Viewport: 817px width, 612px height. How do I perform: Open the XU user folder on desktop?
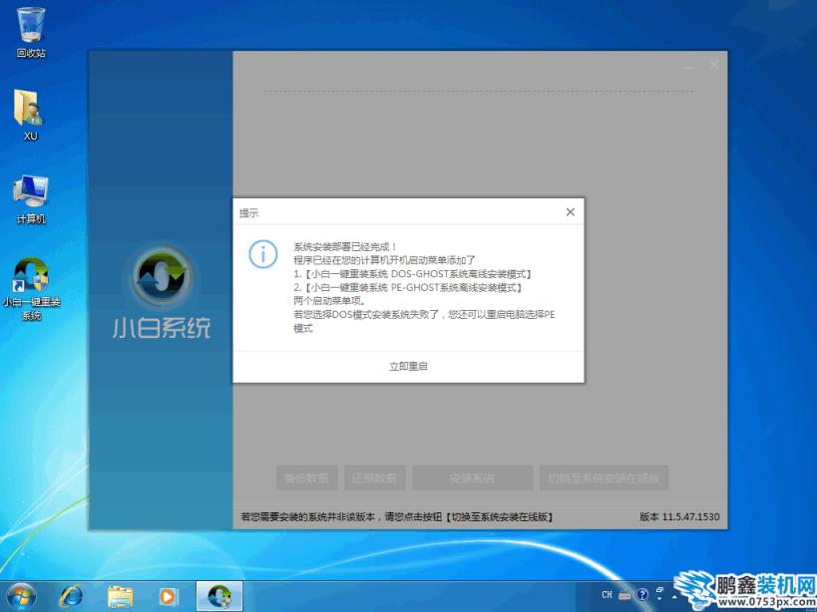[x=31, y=115]
